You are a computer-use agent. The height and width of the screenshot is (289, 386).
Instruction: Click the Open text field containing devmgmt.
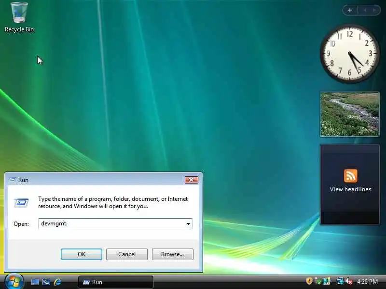pos(115,223)
